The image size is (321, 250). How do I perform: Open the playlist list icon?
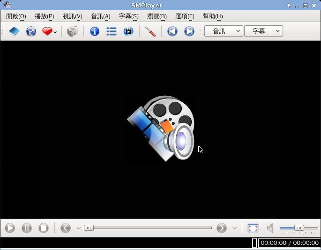point(112,31)
